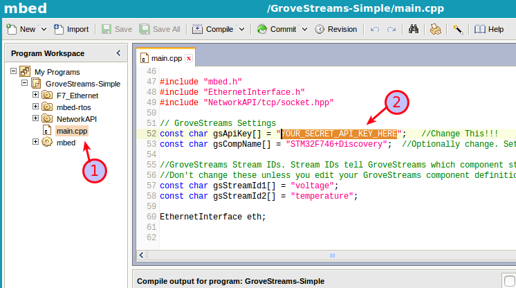Expand the F7_Ethernet folder

36,95
